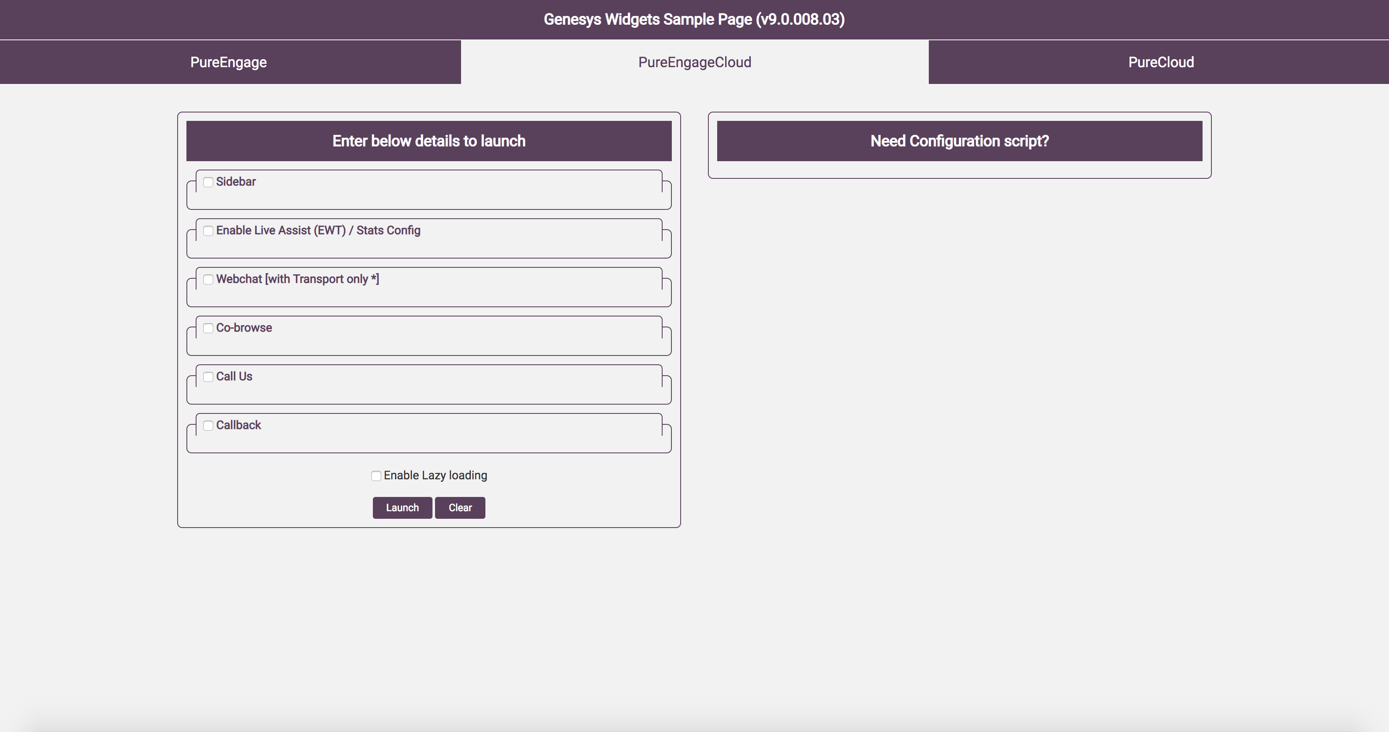
Task: Check the Webchat with Transport only box
Action: (x=208, y=279)
